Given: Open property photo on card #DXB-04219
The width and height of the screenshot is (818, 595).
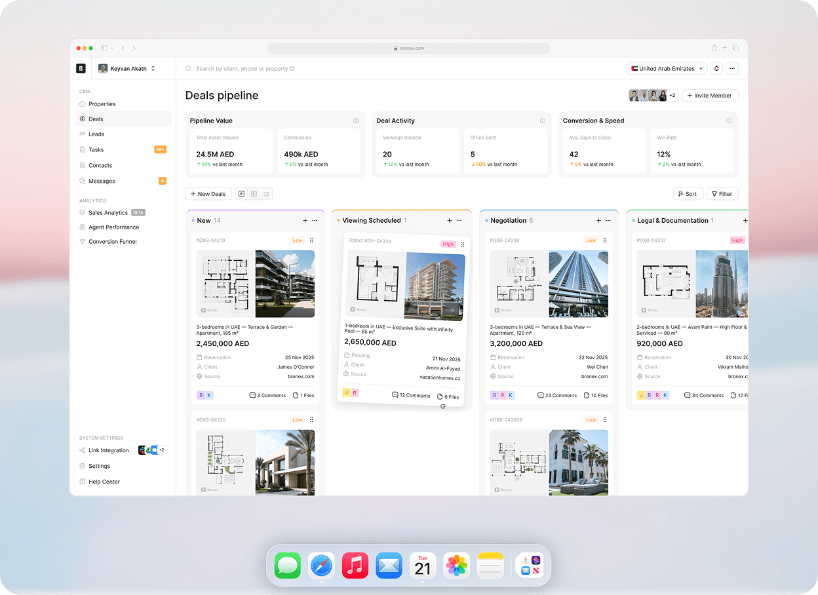Looking at the screenshot, I should click(x=285, y=284).
